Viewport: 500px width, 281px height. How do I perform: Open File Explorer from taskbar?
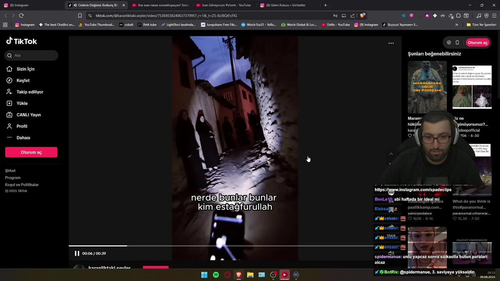click(x=250, y=275)
